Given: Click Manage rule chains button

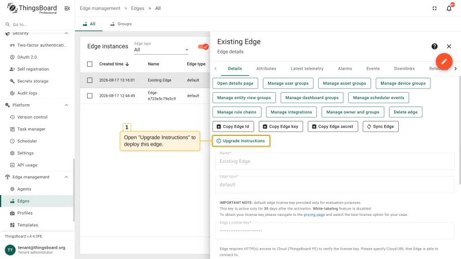Looking at the screenshot, I should pyautogui.click(x=237, y=112).
